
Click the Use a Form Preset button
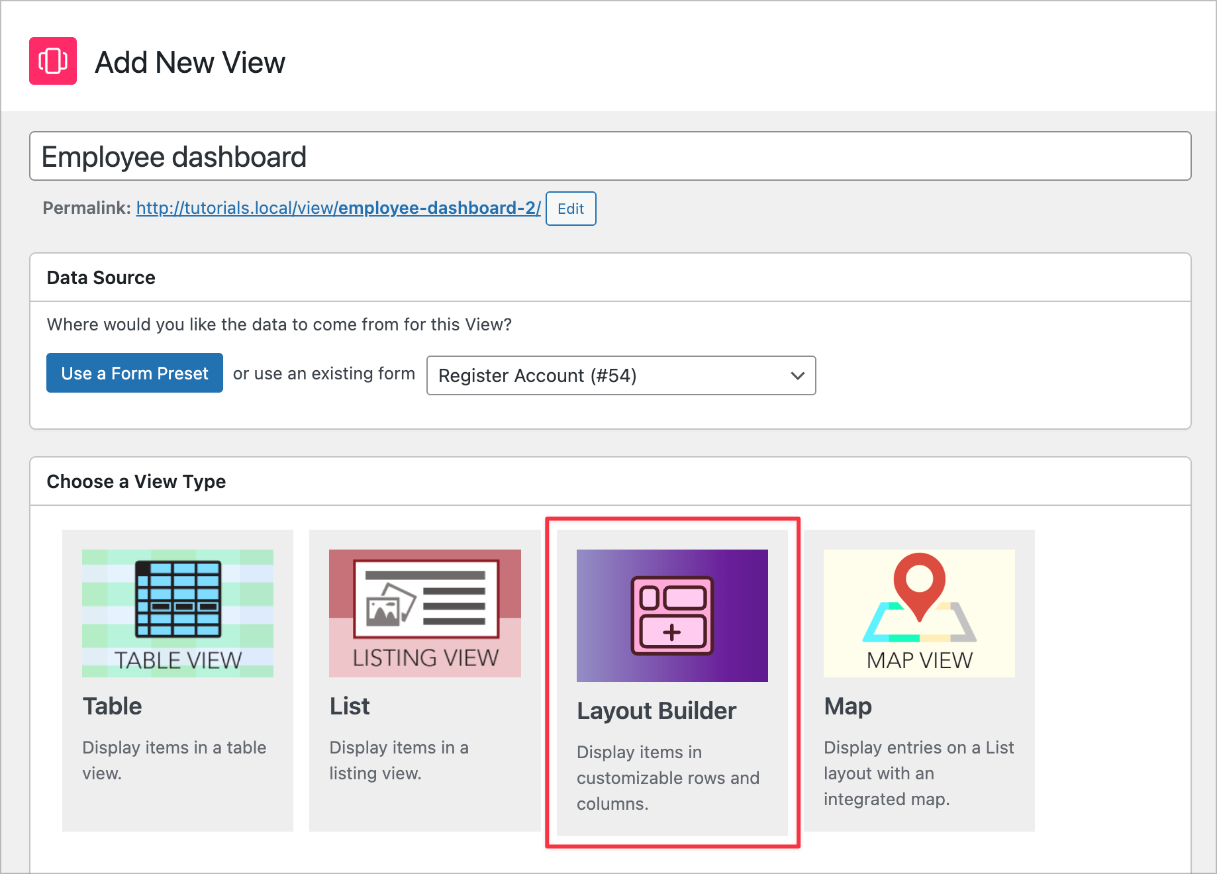134,373
